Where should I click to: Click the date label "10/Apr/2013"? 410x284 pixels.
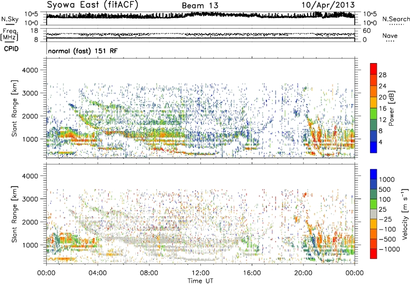pos(328,5)
